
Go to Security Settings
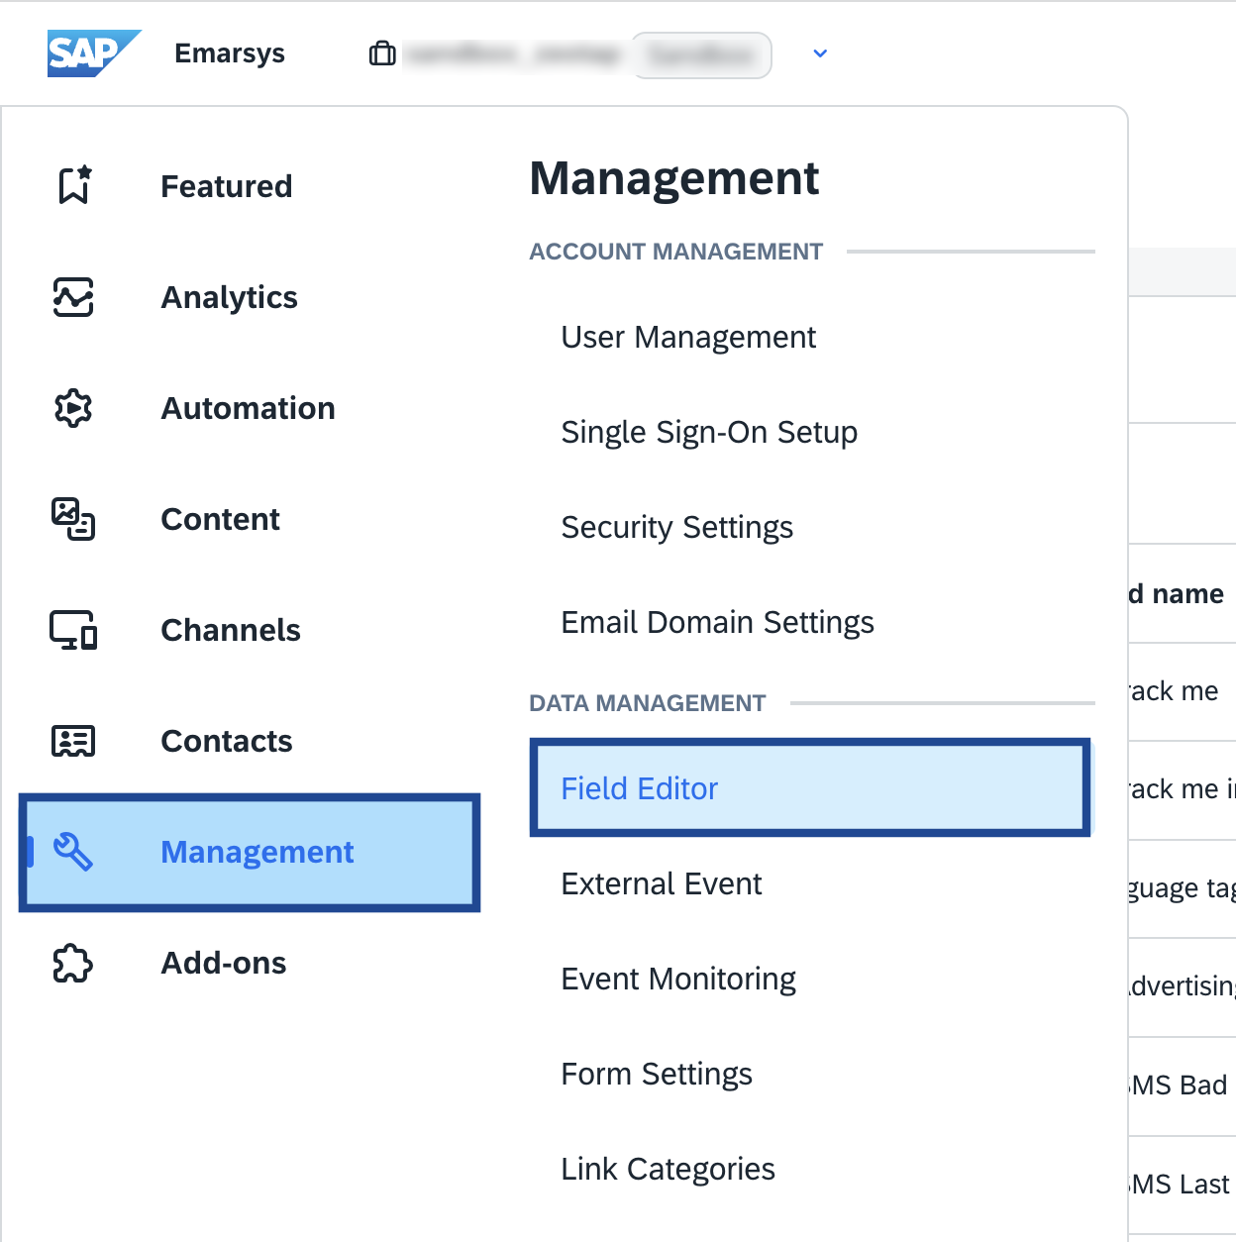click(x=677, y=528)
